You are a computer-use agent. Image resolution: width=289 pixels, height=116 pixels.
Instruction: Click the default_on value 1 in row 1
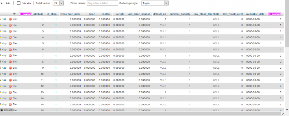pos(165,19)
